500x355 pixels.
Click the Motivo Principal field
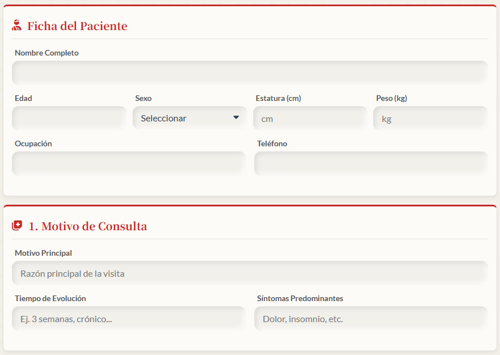click(250, 273)
